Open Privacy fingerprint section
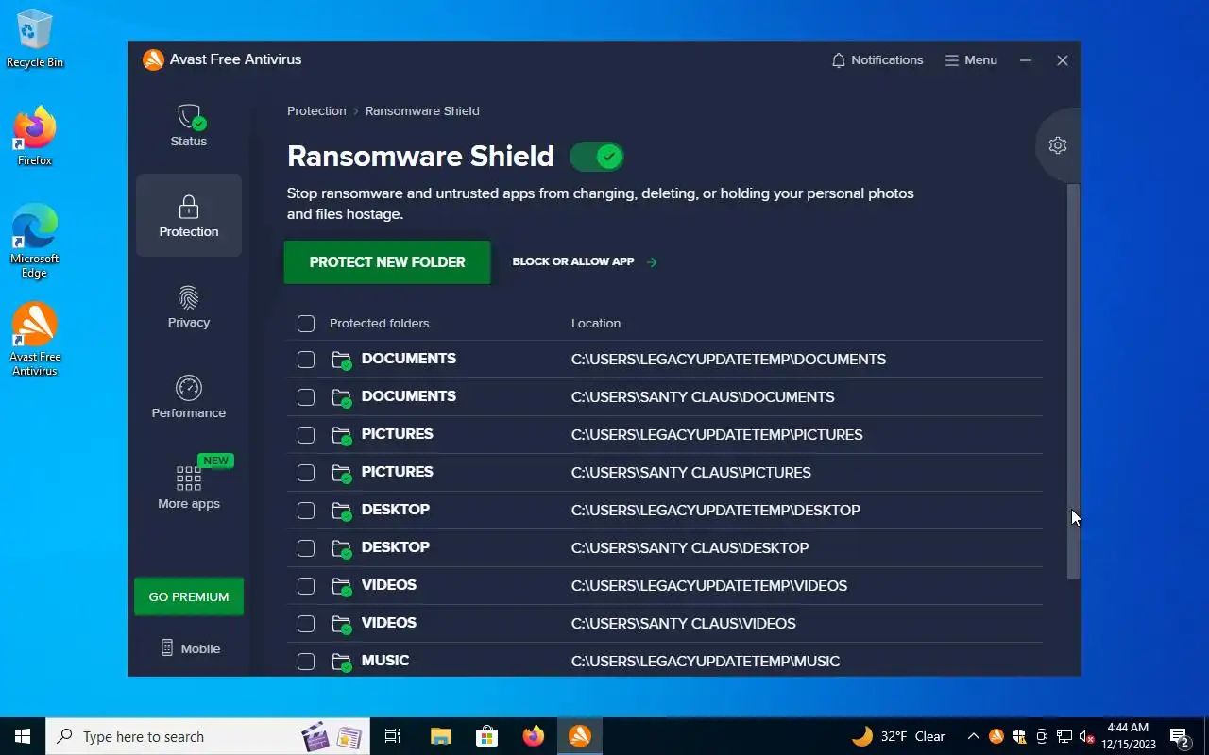 [x=189, y=308]
